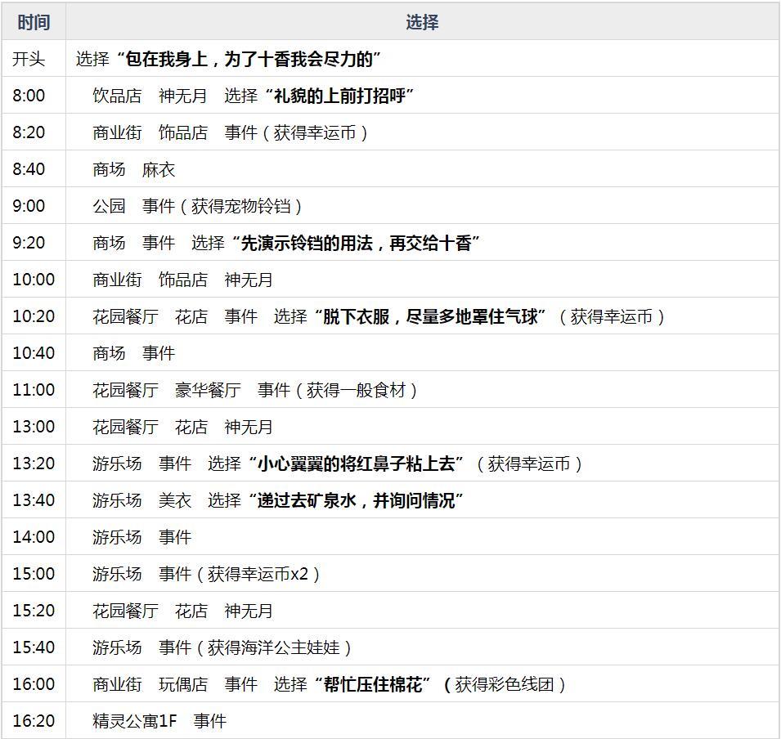The width and height of the screenshot is (781, 739).
Task: Click the 16:00 time cell
Action: [34, 684]
